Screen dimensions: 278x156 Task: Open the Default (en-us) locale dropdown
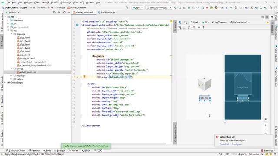[240, 22]
